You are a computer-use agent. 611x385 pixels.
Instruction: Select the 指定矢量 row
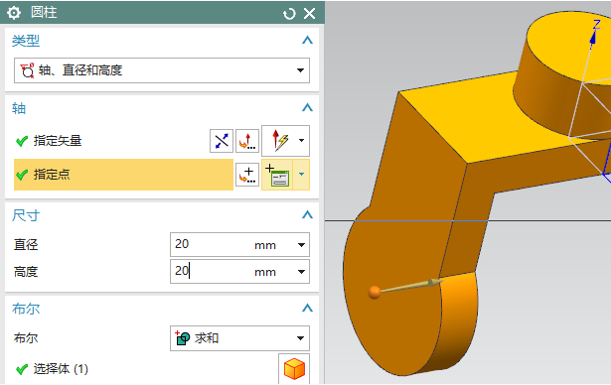(x=111, y=141)
